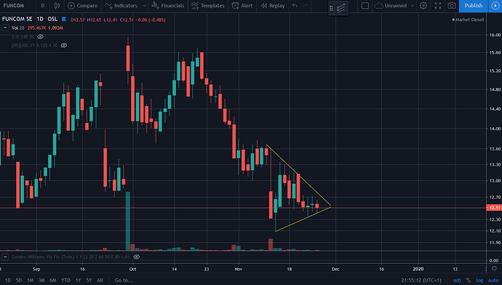502x285 pixels.
Task: Click the Publish button
Action: click(474, 6)
